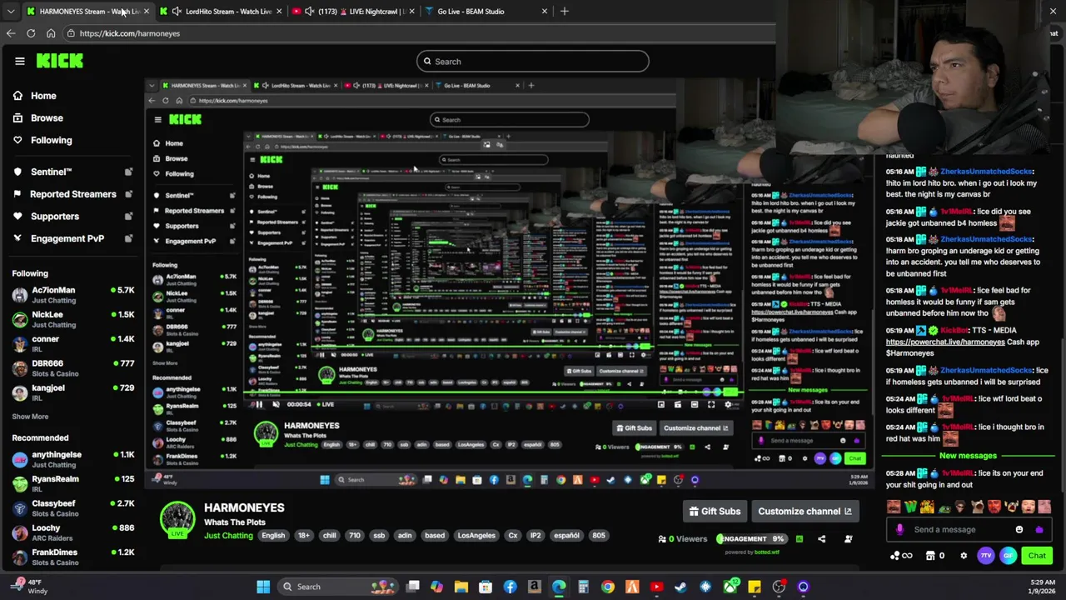Open kangjoel channel in Following list
Image resolution: width=1066 pixels, height=600 pixels.
(x=73, y=392)
